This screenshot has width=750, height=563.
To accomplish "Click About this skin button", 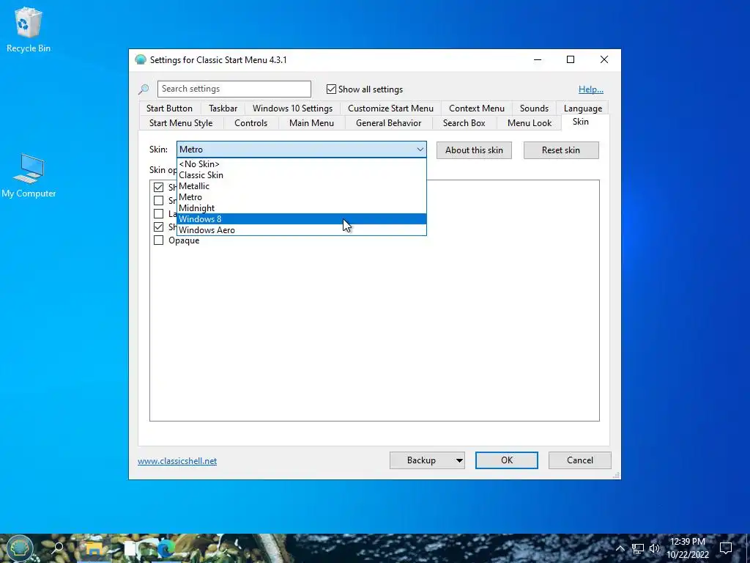I will [x=474, y=150].
